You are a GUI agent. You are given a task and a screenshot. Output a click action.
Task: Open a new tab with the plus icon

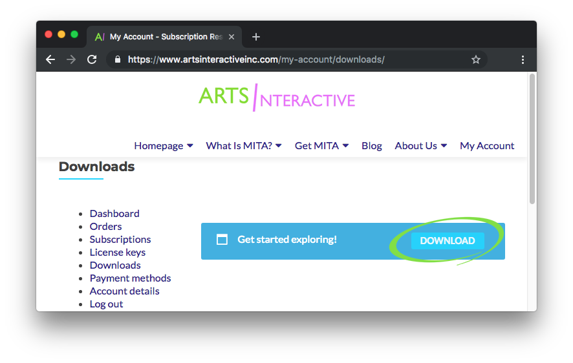click(256, 37)
